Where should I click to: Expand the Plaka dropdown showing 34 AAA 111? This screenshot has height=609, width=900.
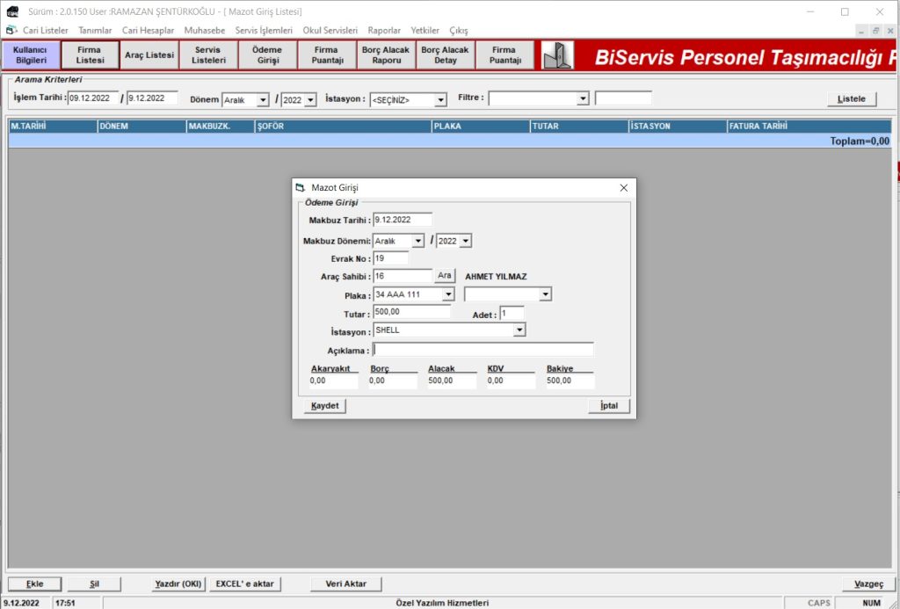tap(448, 294)
